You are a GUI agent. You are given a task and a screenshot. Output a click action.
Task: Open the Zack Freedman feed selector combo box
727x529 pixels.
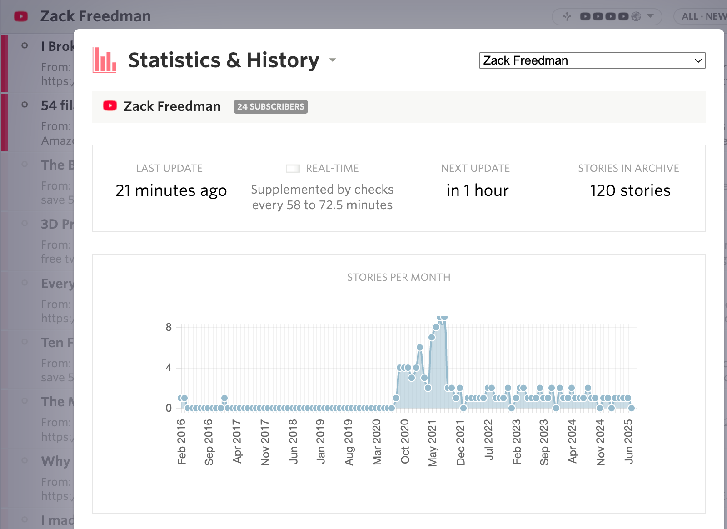tap(592, 60)
